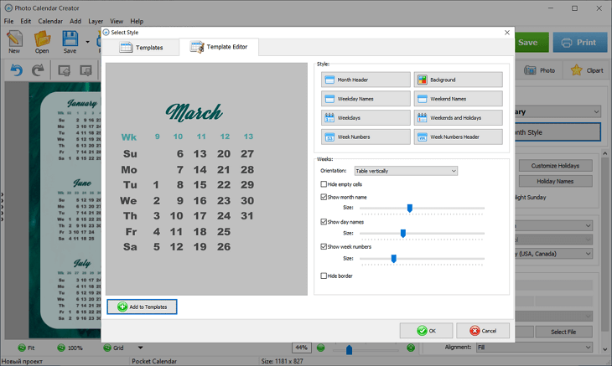Click the Holiday Names button
Image resolution: width=612 pixels, height=366 pixels.
click(555, 181)
